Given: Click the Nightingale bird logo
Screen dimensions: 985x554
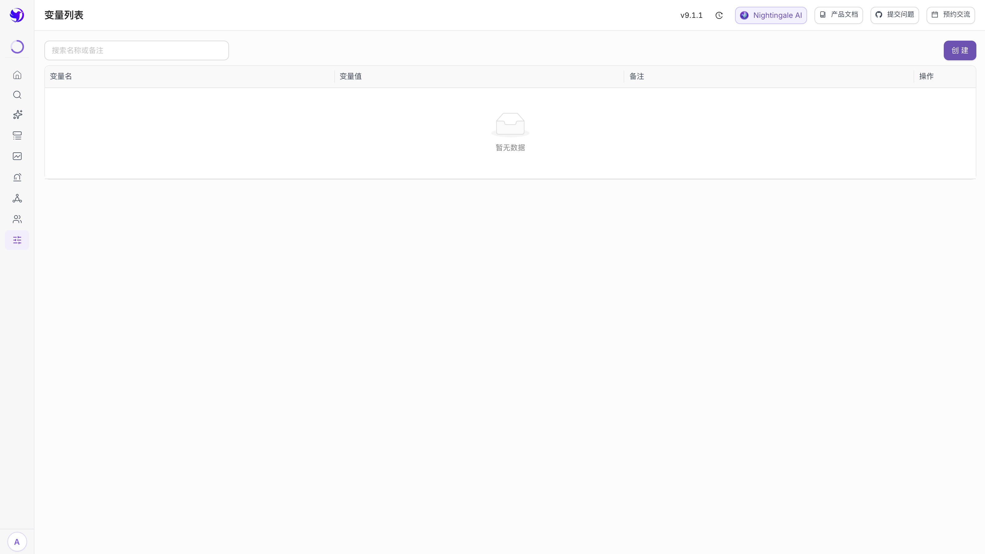Looking at the screenshot, I should point(17,15).
